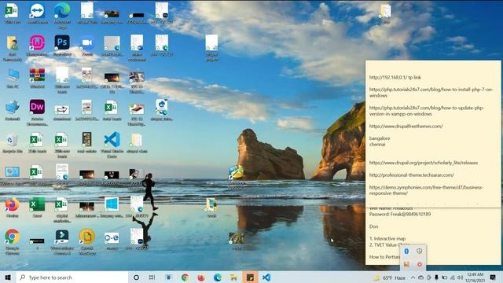The image size is (503, 283).
Task: Click the scholarly_lite releases URL in note
Action: (424, 163)
